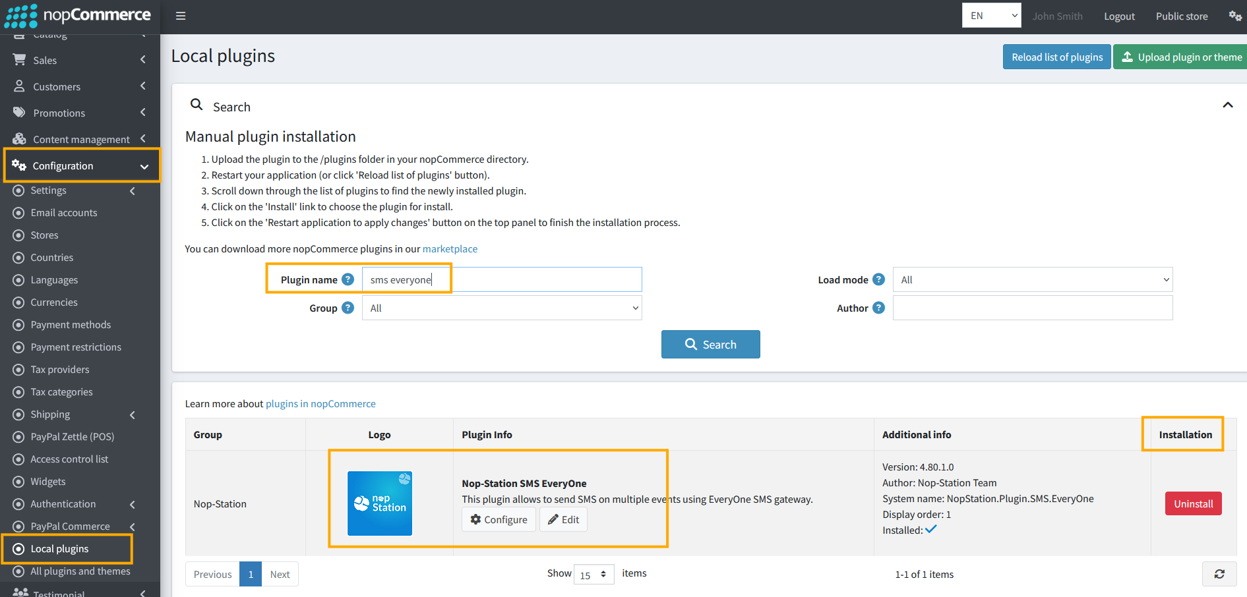The height and width of the screenshot is (597, 1247).
Task: Click Languages bullet icon
Action: [18, 280]
